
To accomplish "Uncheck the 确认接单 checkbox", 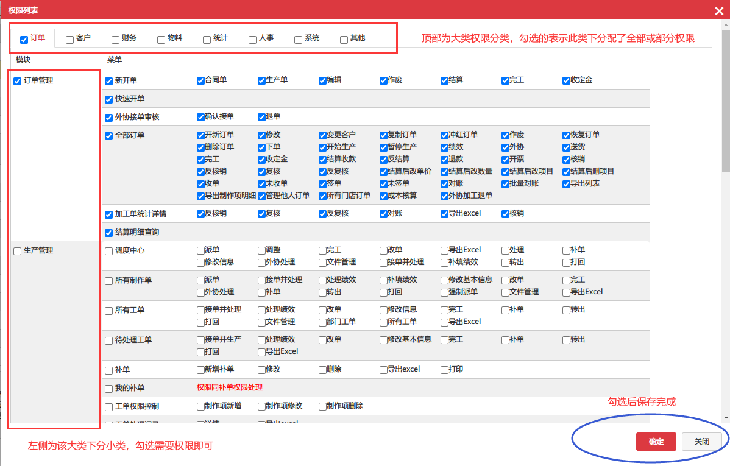I will (200, 118).
